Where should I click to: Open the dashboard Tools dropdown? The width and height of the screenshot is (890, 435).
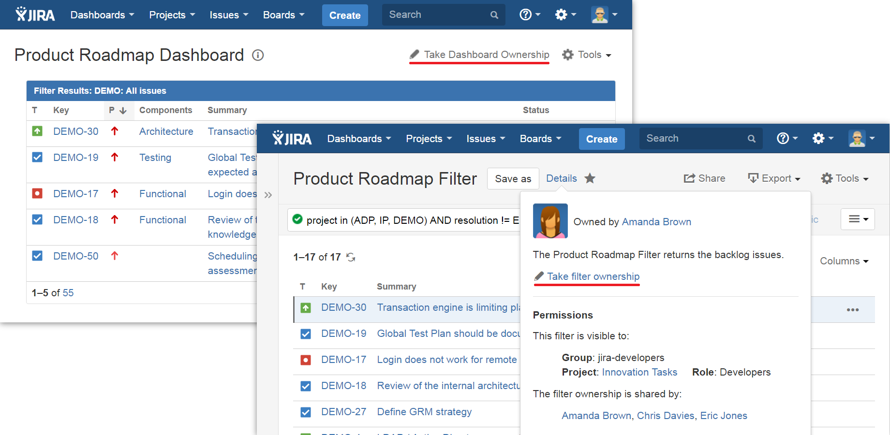coord(587,55)
